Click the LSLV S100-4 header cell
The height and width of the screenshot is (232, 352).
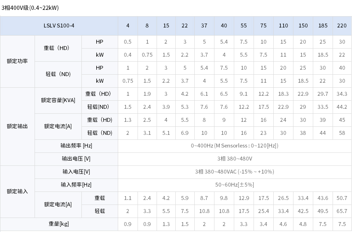coord(59,26)
